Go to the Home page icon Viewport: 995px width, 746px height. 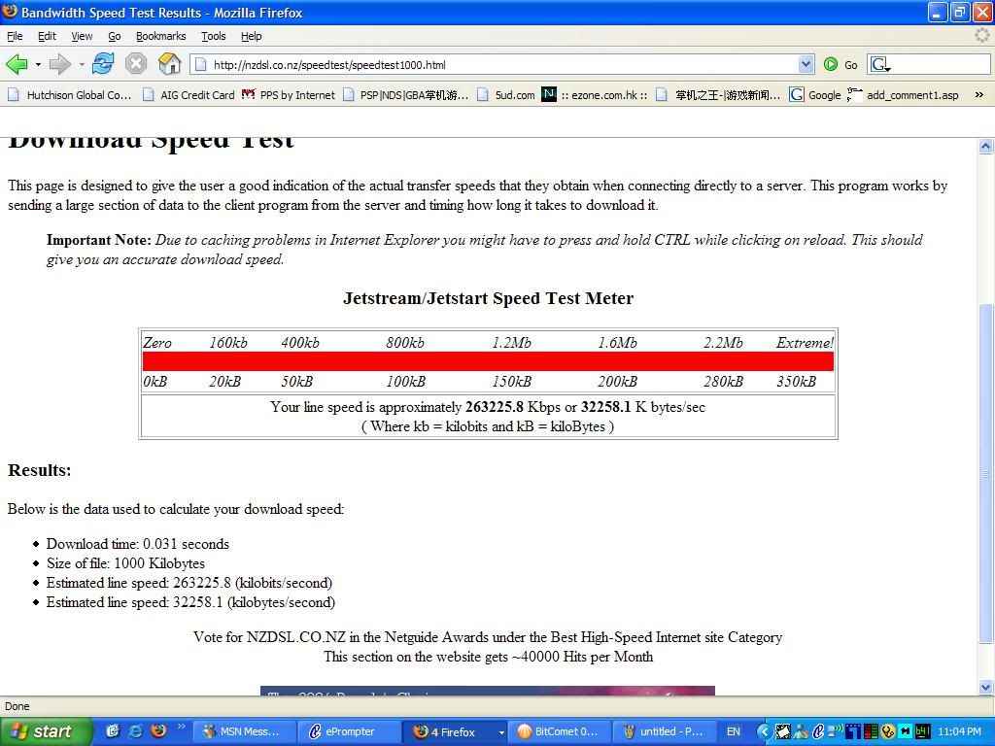pyautogui.click(x=169, y=64)
